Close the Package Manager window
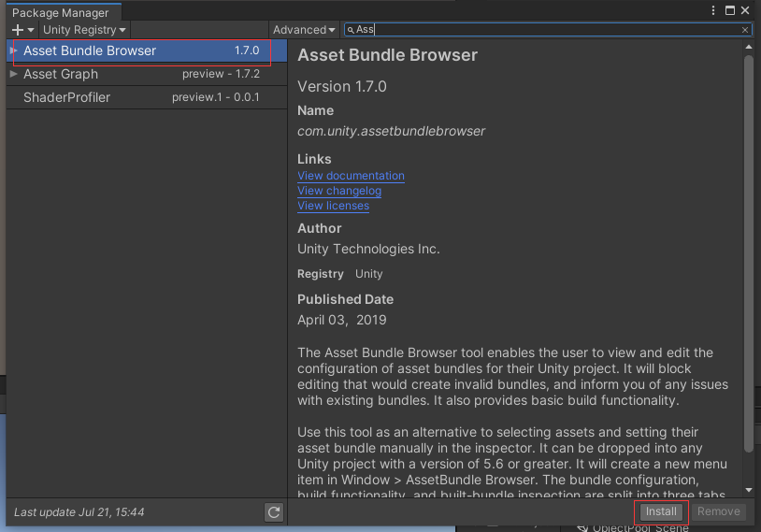The width and height of the screenshot is (761, 532). [745, 10]
